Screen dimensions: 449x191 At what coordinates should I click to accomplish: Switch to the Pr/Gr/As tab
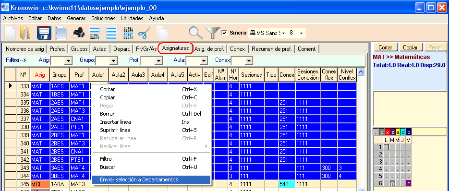click(x=146, y=49)
